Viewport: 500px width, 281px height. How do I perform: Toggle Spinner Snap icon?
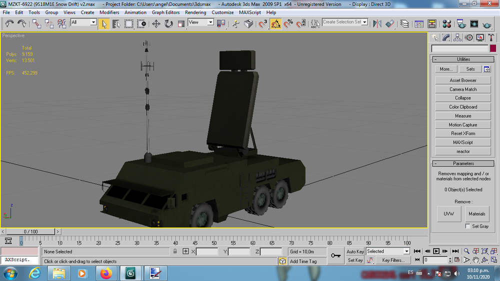point(300,23)
